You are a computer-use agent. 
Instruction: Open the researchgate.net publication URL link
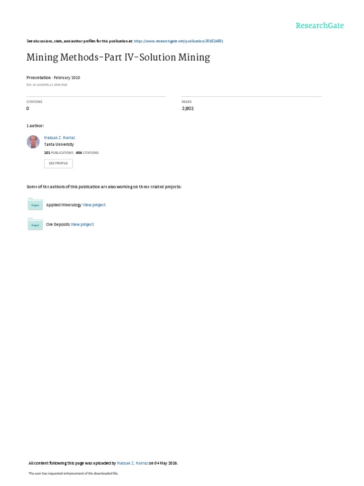tap(179, 41)
